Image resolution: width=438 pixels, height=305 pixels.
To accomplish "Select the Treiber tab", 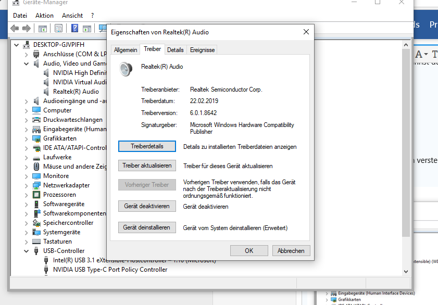I will point(152,49).
